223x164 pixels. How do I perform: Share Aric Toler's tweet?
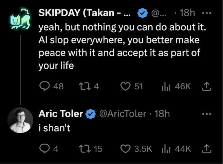coord(206,149)
